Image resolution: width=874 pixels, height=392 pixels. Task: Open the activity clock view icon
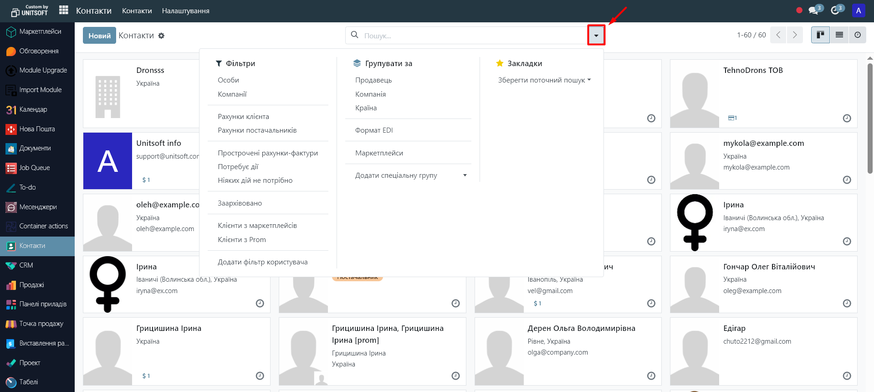[858, 35]
